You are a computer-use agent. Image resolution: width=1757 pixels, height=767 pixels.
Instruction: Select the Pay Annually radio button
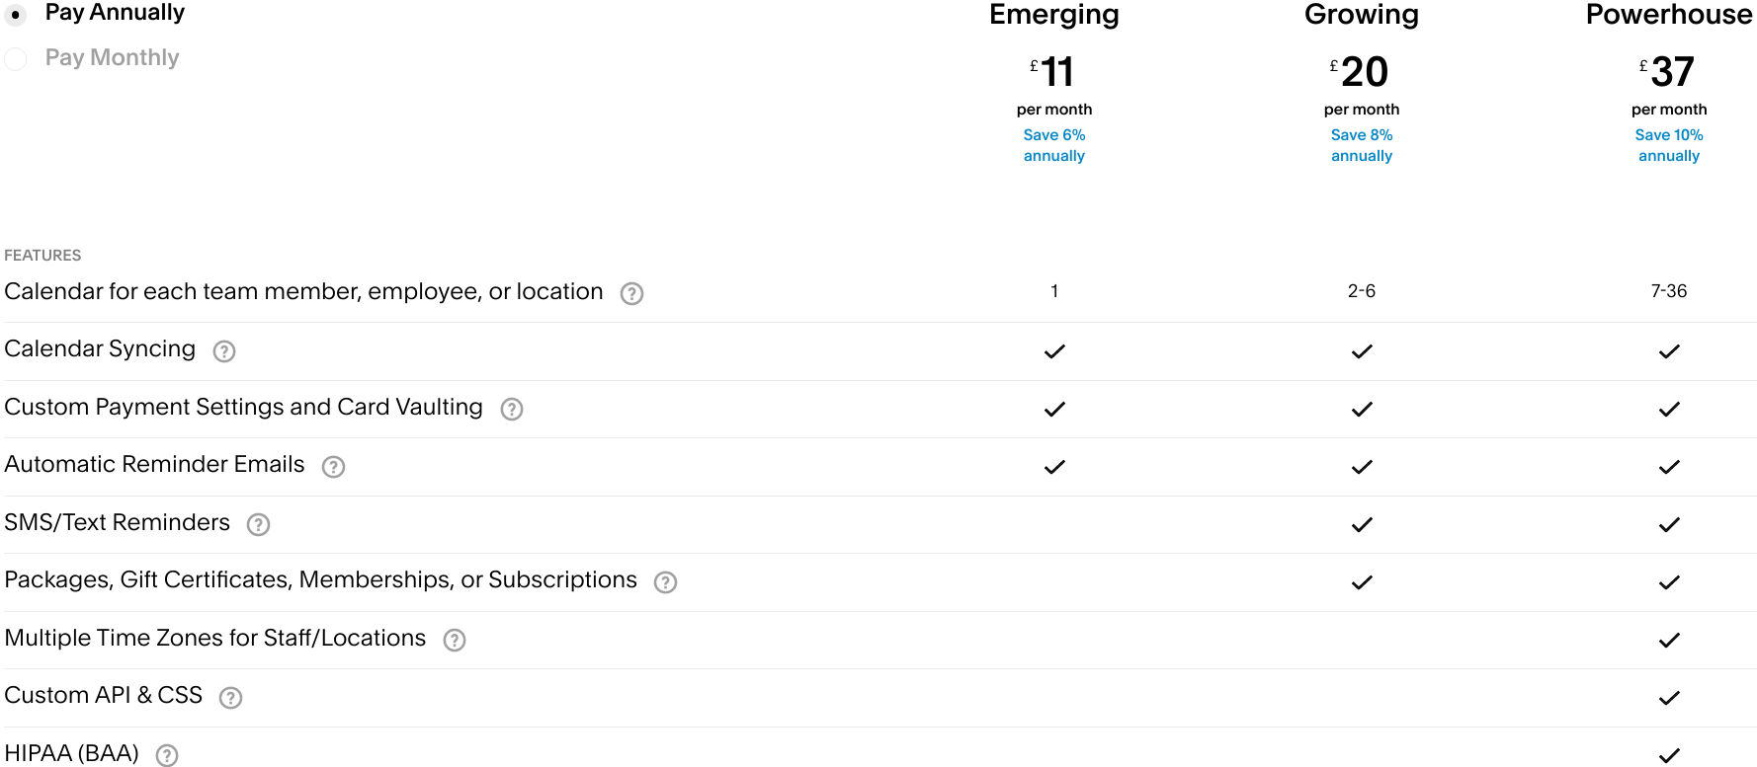coord(16,15)
